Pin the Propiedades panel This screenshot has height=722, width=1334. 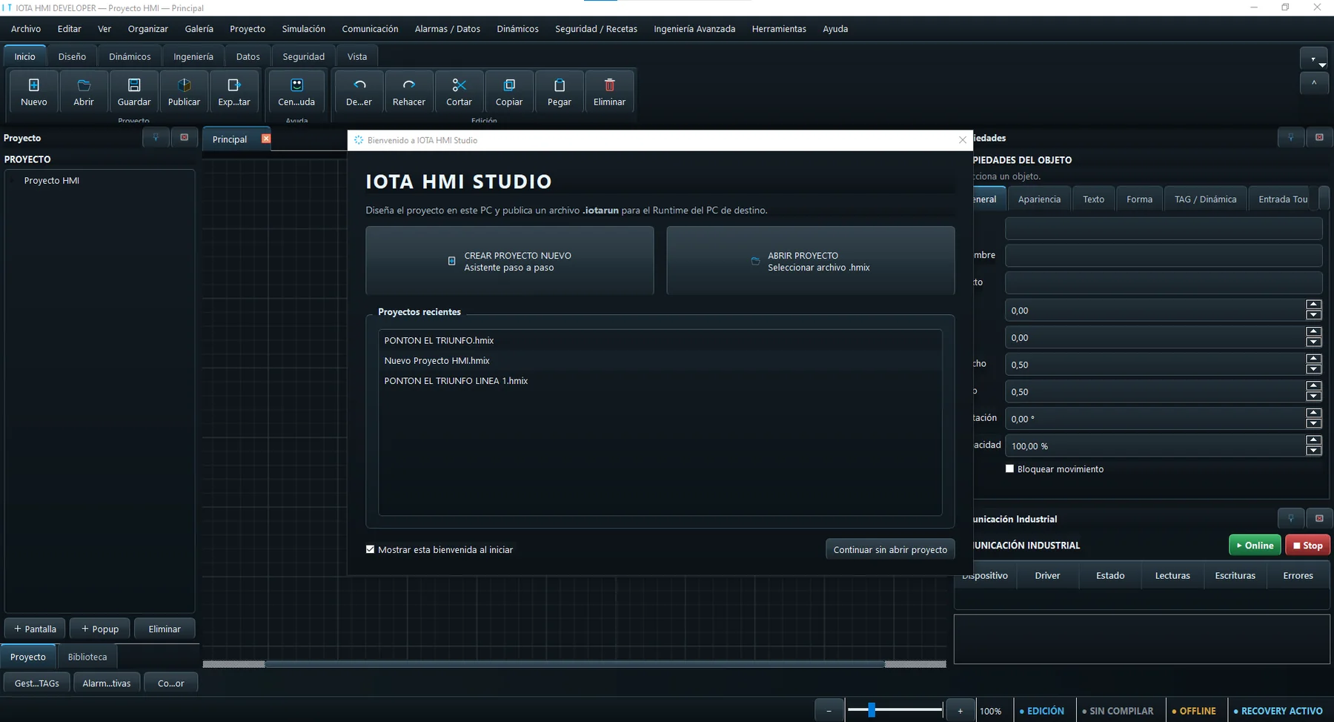[x=1291, y=137]
